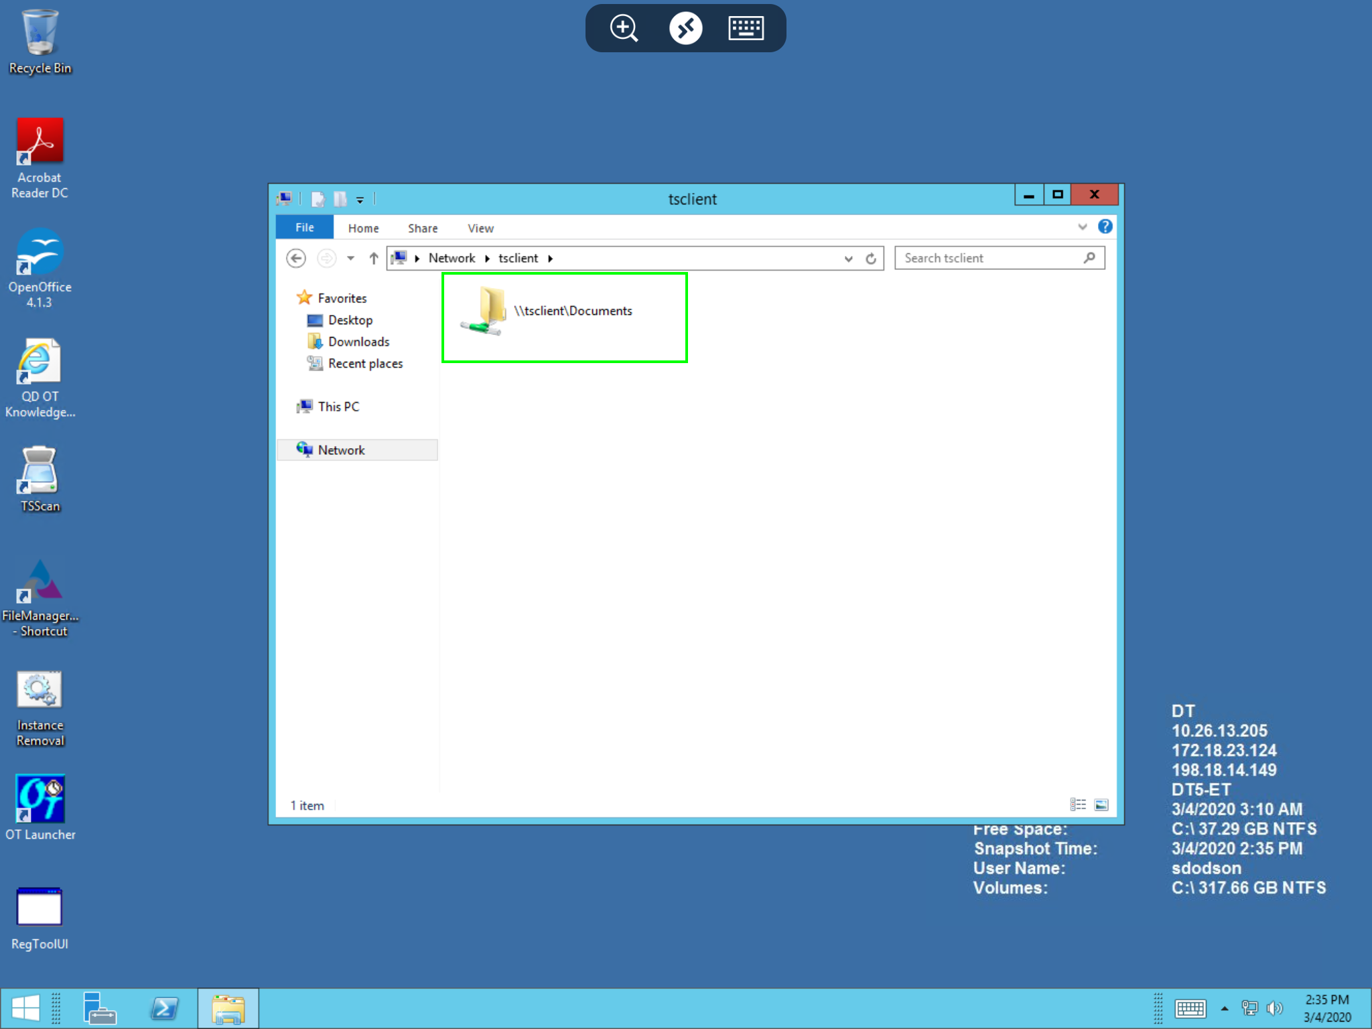Image resolution: width=1372 pixels, height=1029 pixels.
Task: Open the File ribbon tab
Action: tap(305, 228)
